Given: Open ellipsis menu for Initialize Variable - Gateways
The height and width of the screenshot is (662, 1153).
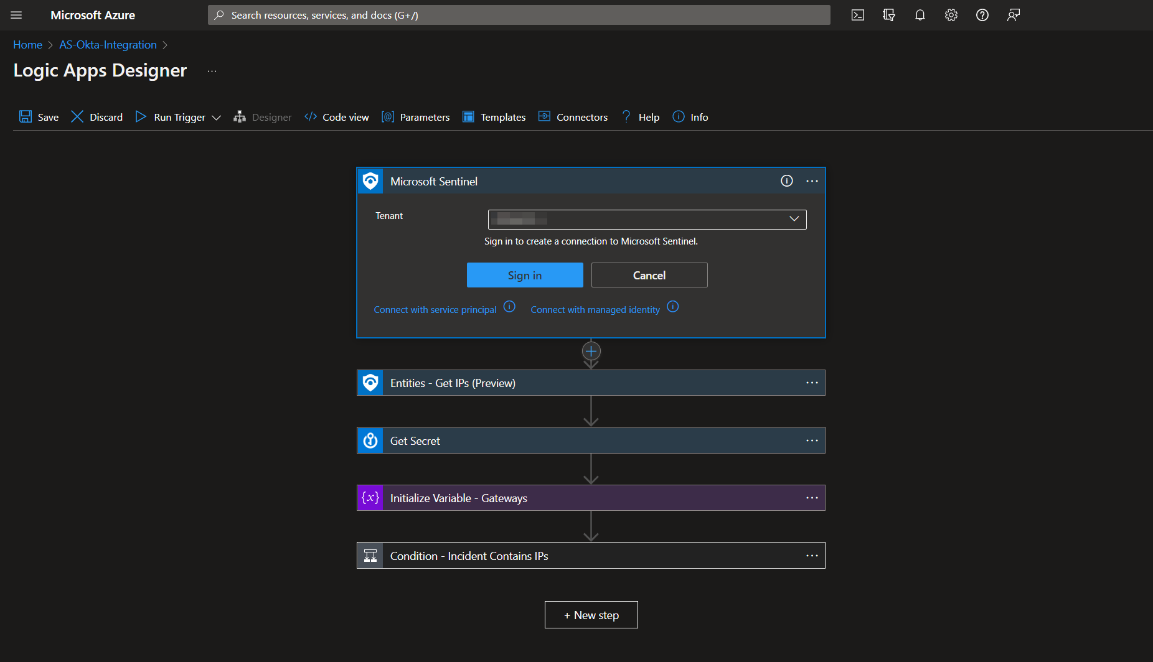Looking at the screenshot, I should (812, 498).
